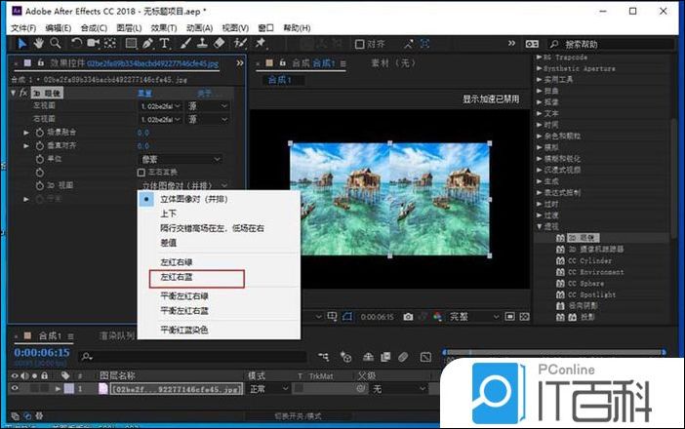Select the Type (T) tool
This screenshot has width=685, height=429.
(165, 44)
